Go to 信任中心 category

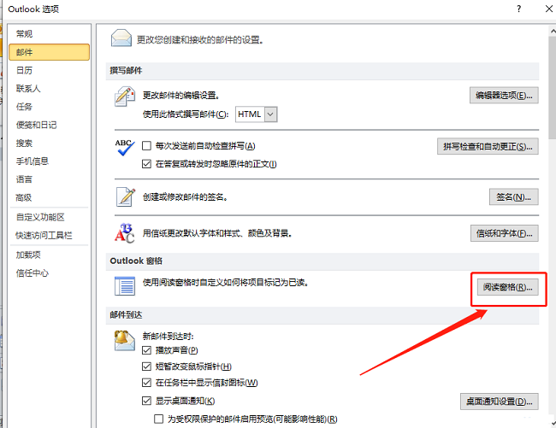pos(49,273)
